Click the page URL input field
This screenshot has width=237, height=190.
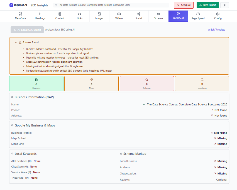click(111, 5)
